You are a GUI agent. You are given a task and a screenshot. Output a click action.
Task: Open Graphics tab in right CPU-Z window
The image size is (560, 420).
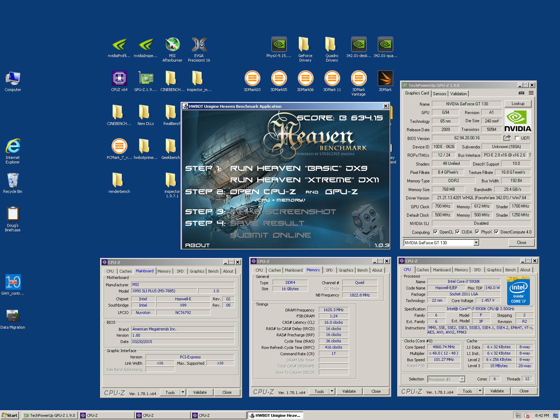494,270
